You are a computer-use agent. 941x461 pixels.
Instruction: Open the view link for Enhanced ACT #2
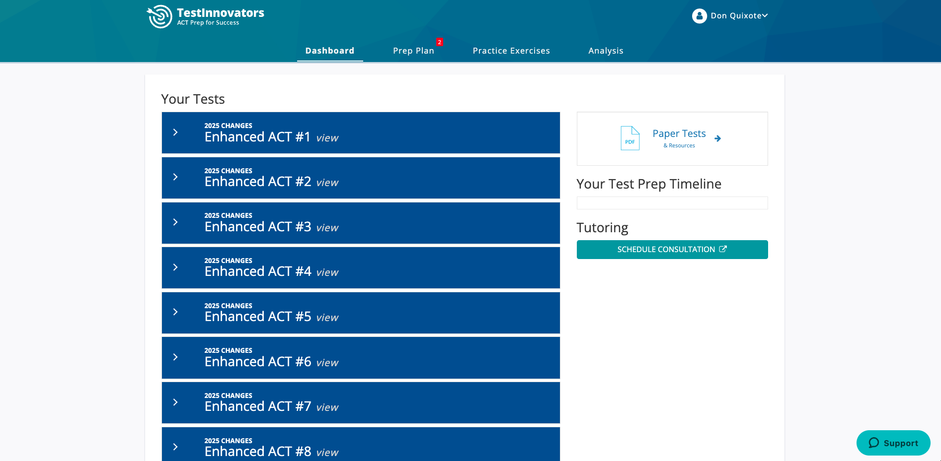tap(327, 183)
